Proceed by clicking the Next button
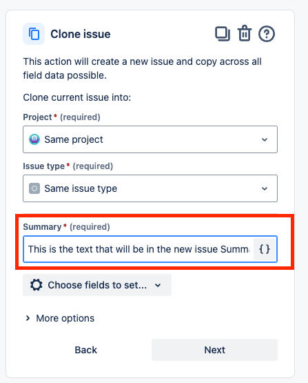 (214, 350)
